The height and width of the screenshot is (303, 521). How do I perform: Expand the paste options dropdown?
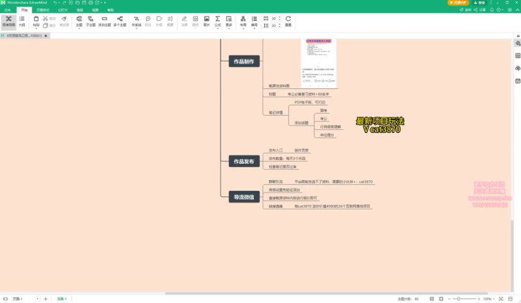click(x=36, y=28)
